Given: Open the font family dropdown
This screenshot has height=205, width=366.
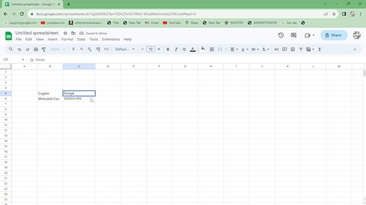Looking at the screenshot, I should 125,50.
